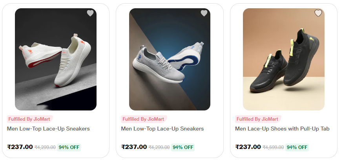Open the grey sneakers product image
Screen dimensions: 343x160
(170, 59)
